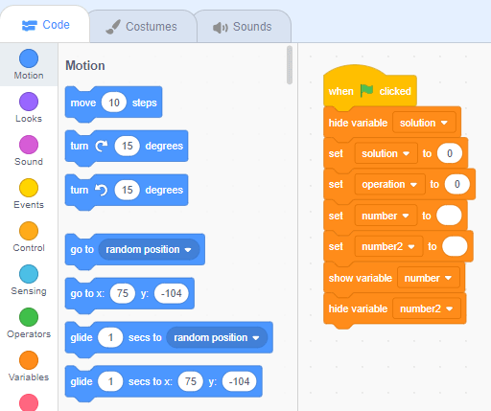
Task: Click the speaker icon on the Sounds tab
Action: (221, 28)
